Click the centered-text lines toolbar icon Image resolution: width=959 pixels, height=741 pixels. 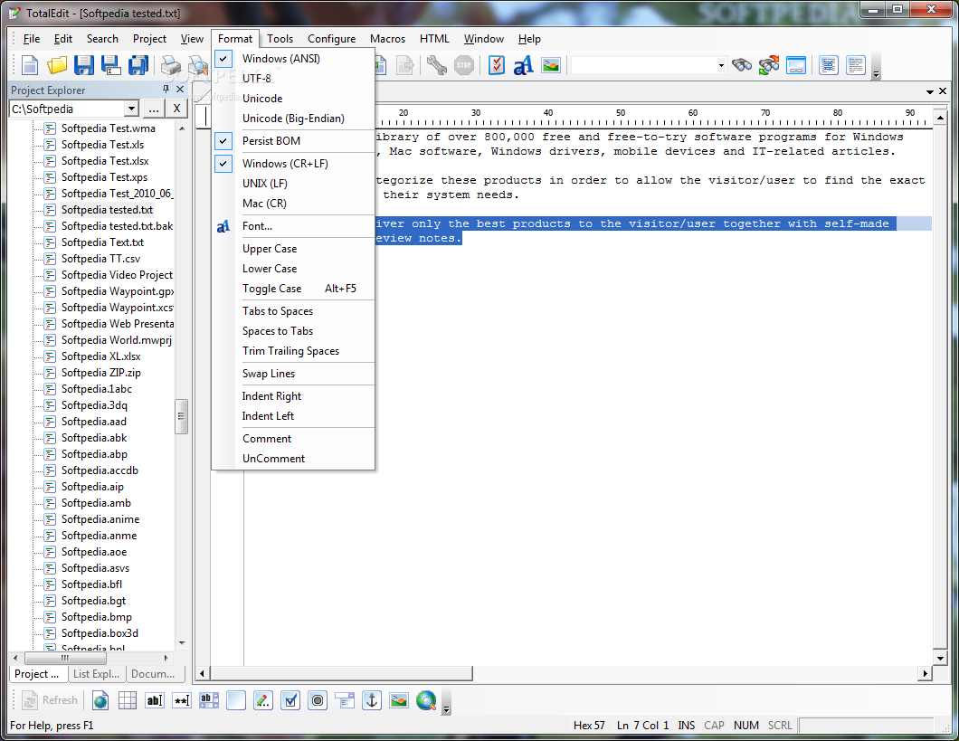829,65
